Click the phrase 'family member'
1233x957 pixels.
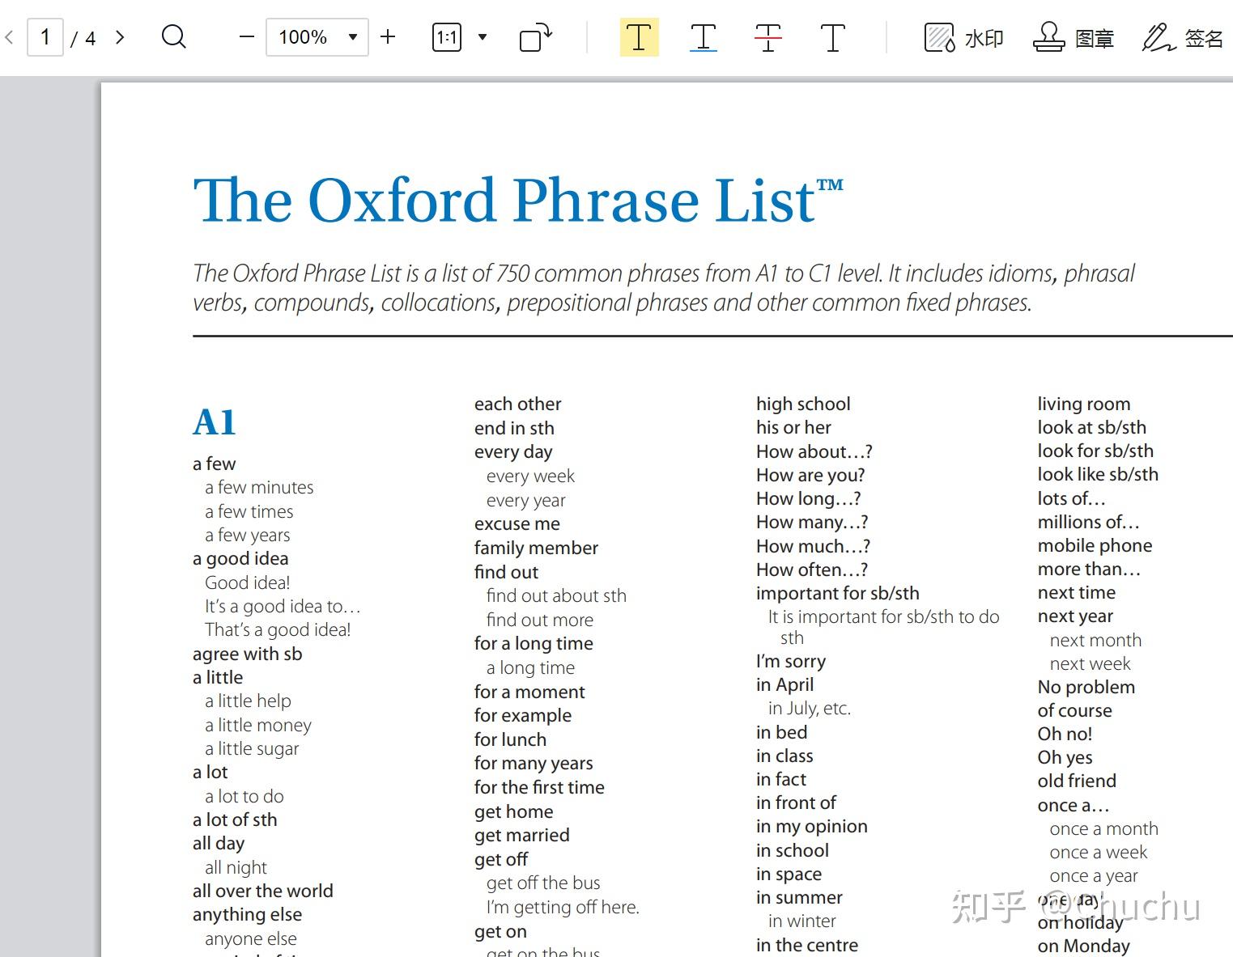536,548
